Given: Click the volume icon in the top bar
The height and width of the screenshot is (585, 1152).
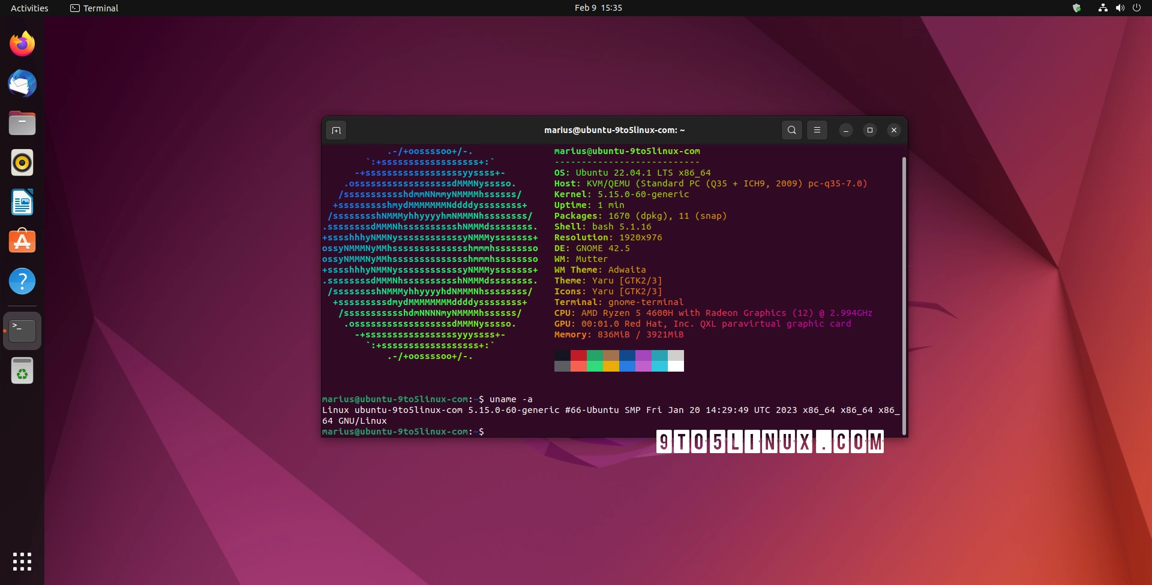Looking at the screenshot, I should (1120, 8).
